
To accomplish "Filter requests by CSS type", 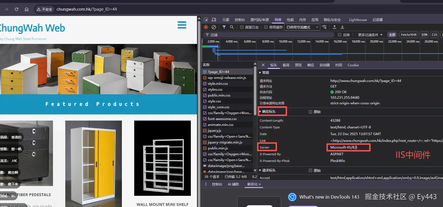I will pos(435,35).
